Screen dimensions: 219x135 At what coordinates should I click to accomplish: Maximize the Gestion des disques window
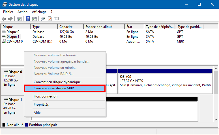(x=199, y=4)
